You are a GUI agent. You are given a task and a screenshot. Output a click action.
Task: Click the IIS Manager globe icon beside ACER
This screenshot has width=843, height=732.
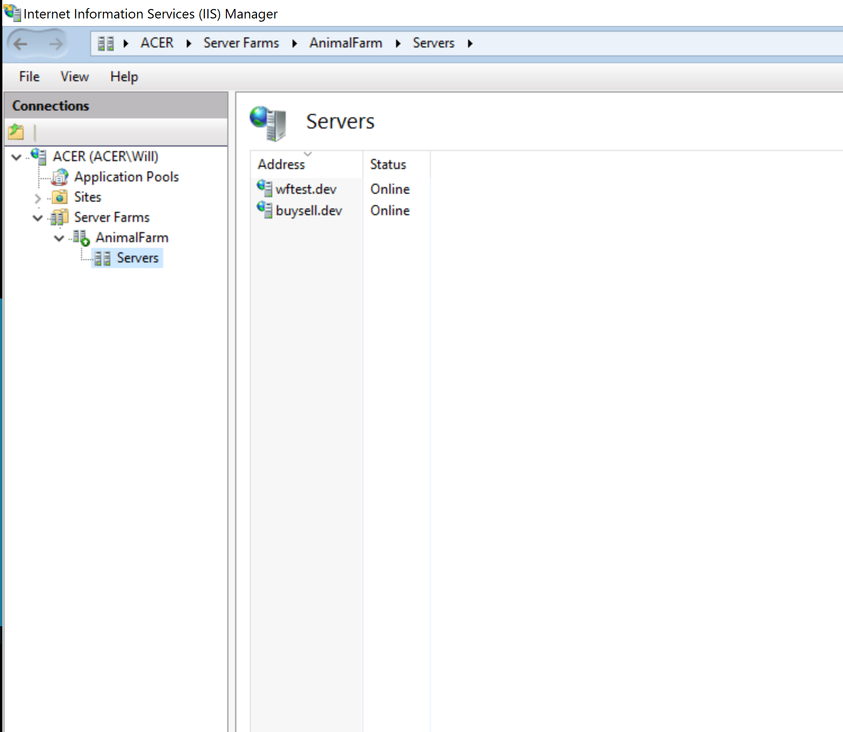pos(39,156)
